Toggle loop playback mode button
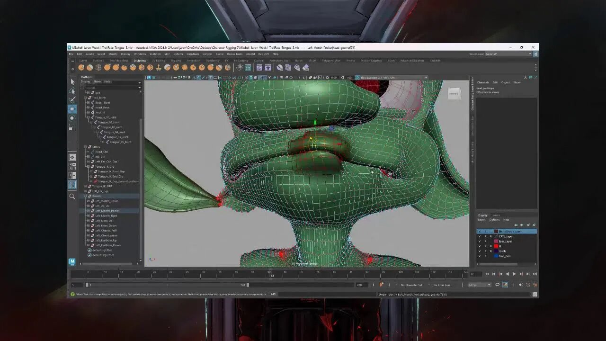 (497, 285)
